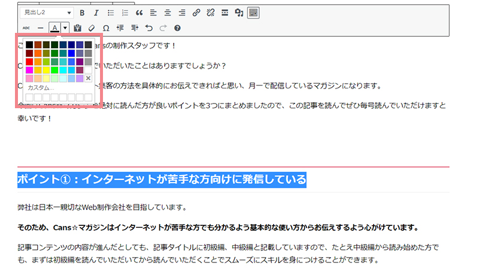Open keyboard shortcuts help question mark
The height and width of the screenshot is (269, 479).
tap(177, 27)
